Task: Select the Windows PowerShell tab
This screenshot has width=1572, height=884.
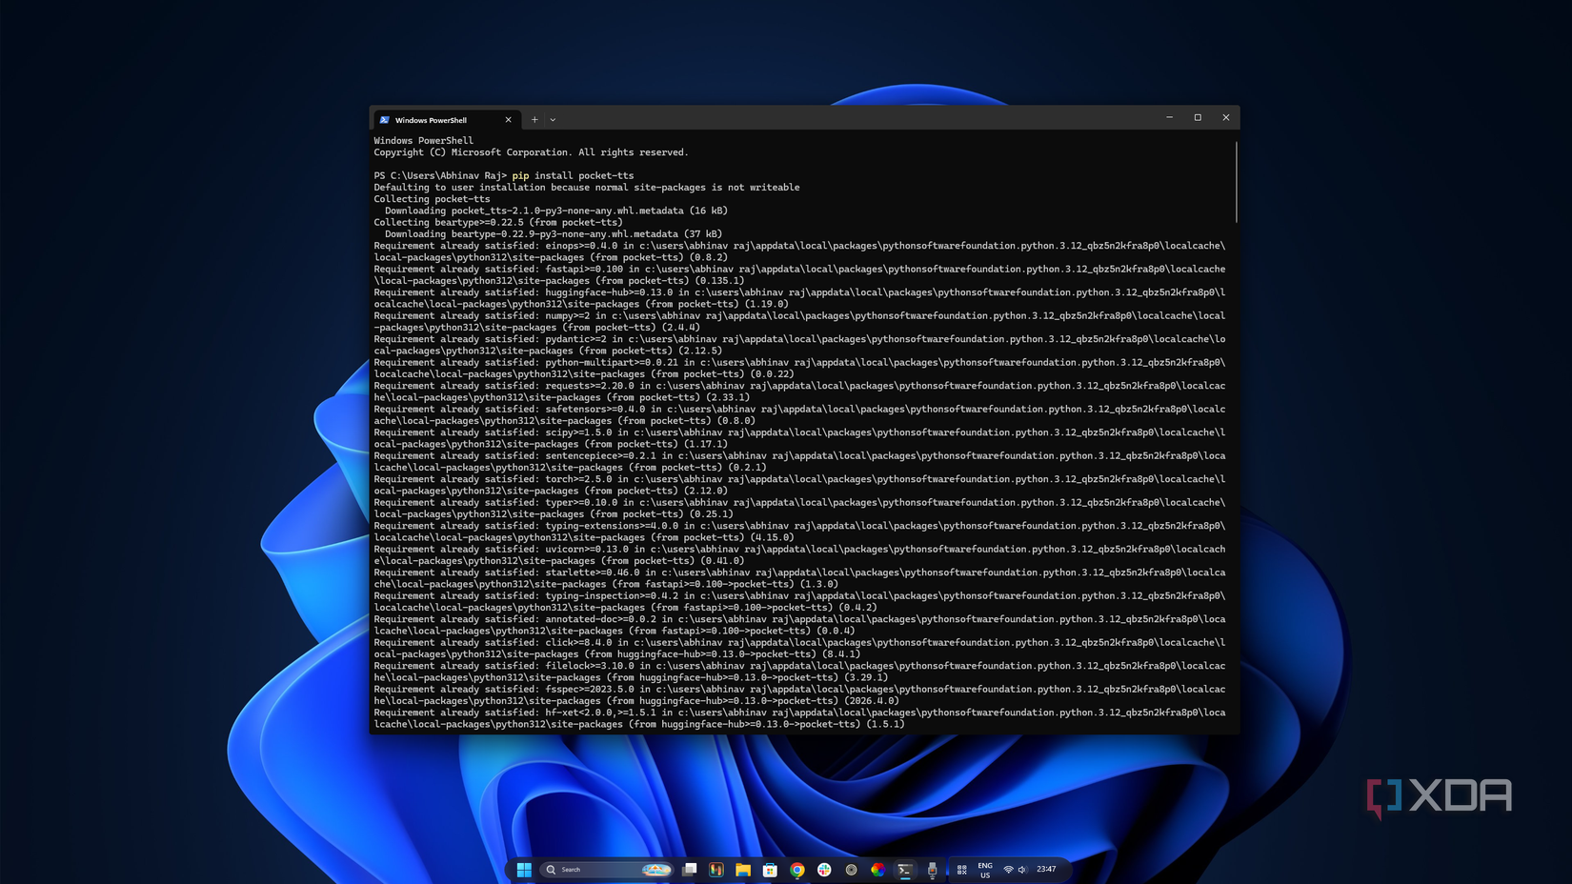Action: [x=446, y=120]
